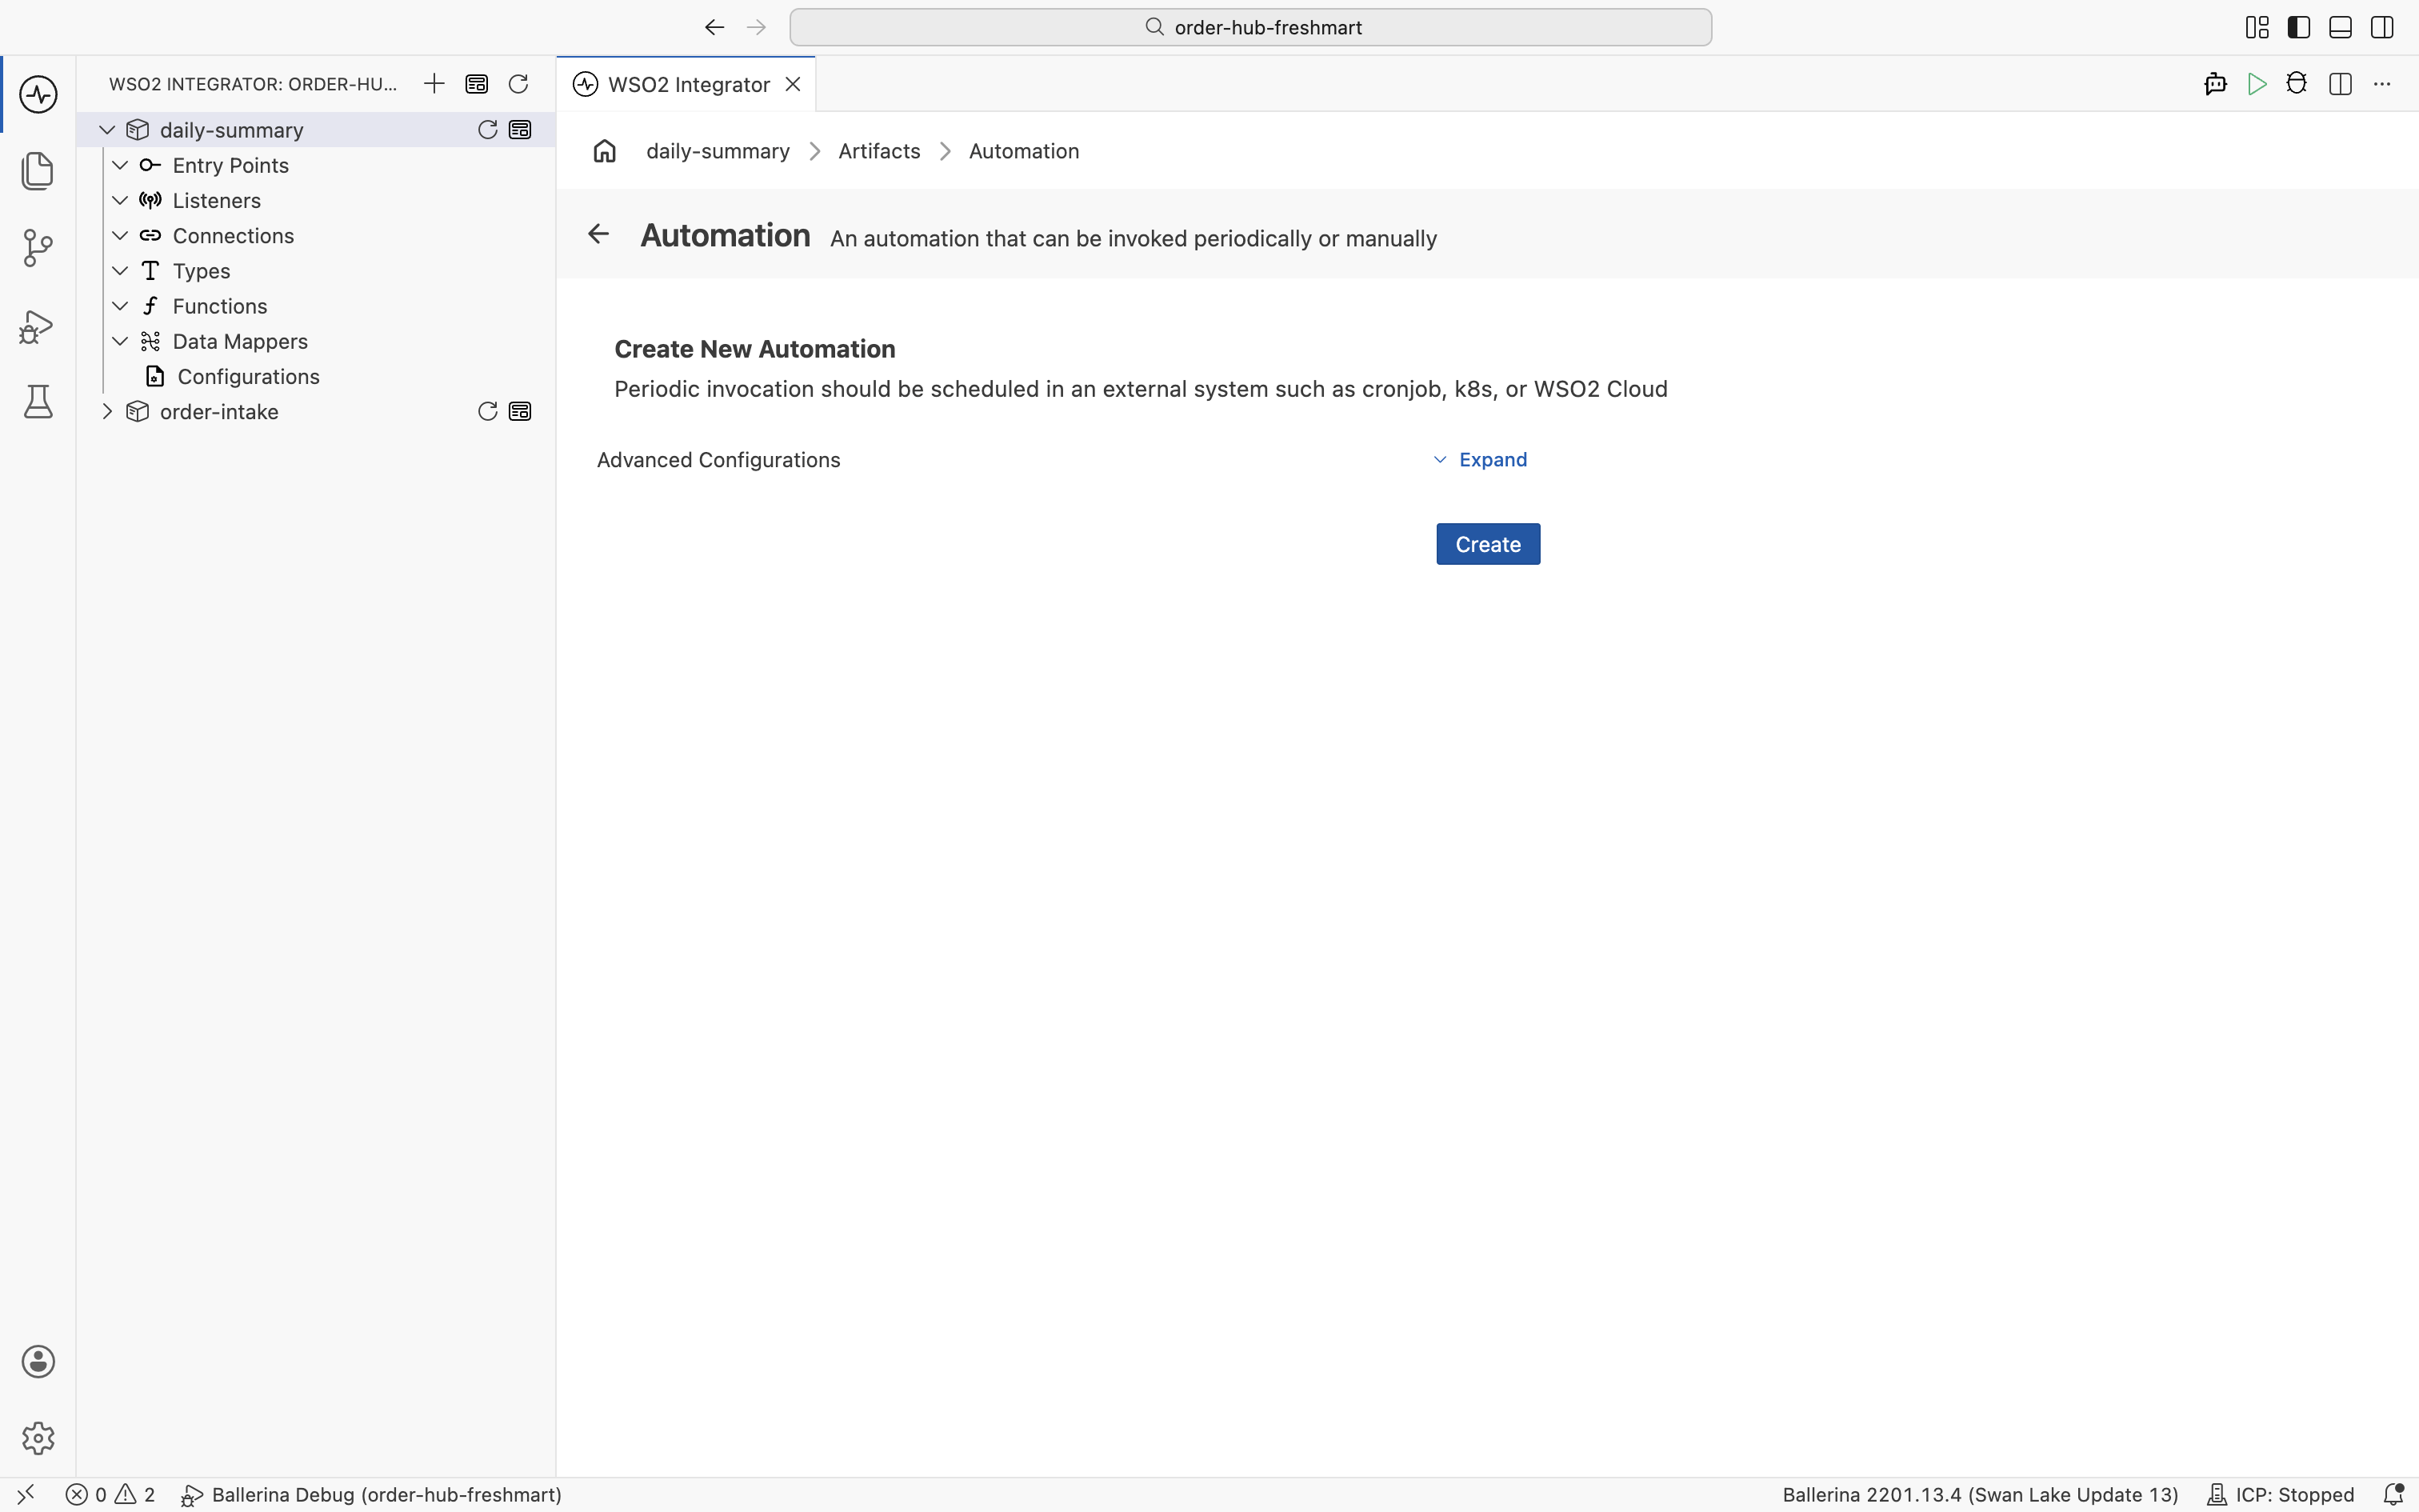Collapse the daily-summary project node
The image size is (2419, 1512).
(107, 130)
